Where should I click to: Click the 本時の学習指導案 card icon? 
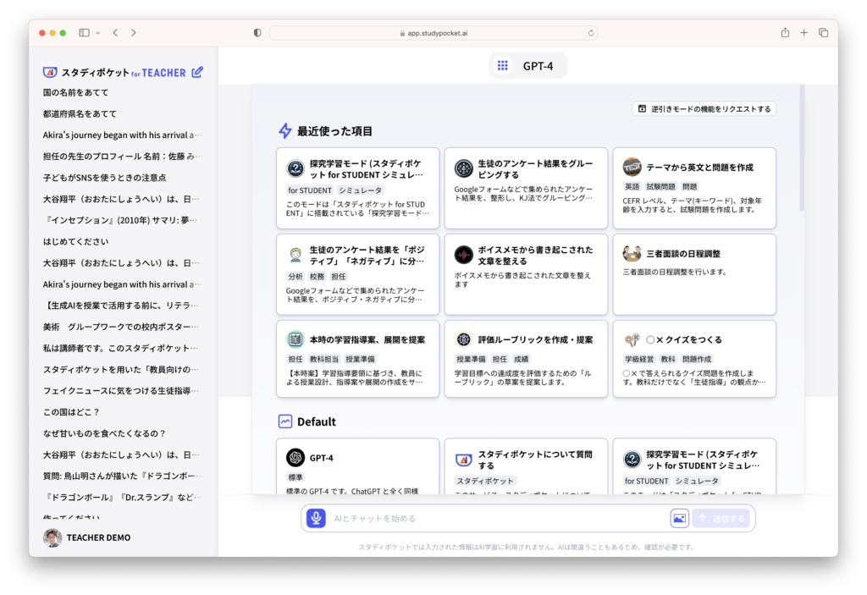point(295,339)
